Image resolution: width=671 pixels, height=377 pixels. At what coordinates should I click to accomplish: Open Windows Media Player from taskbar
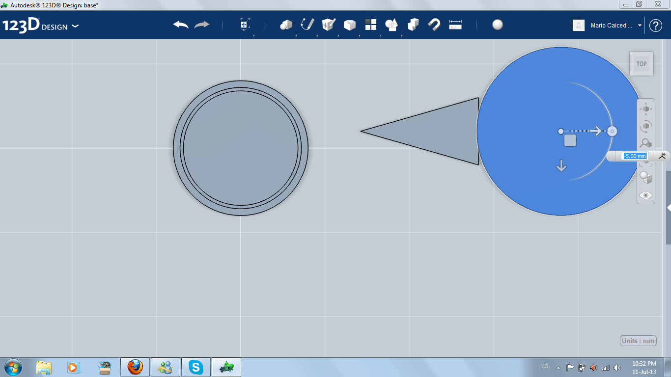[x=73, y=367]
